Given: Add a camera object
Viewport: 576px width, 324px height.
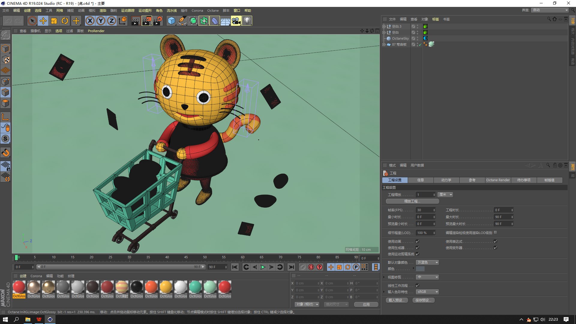Looking at the screenshot, I should coord(236,21).
